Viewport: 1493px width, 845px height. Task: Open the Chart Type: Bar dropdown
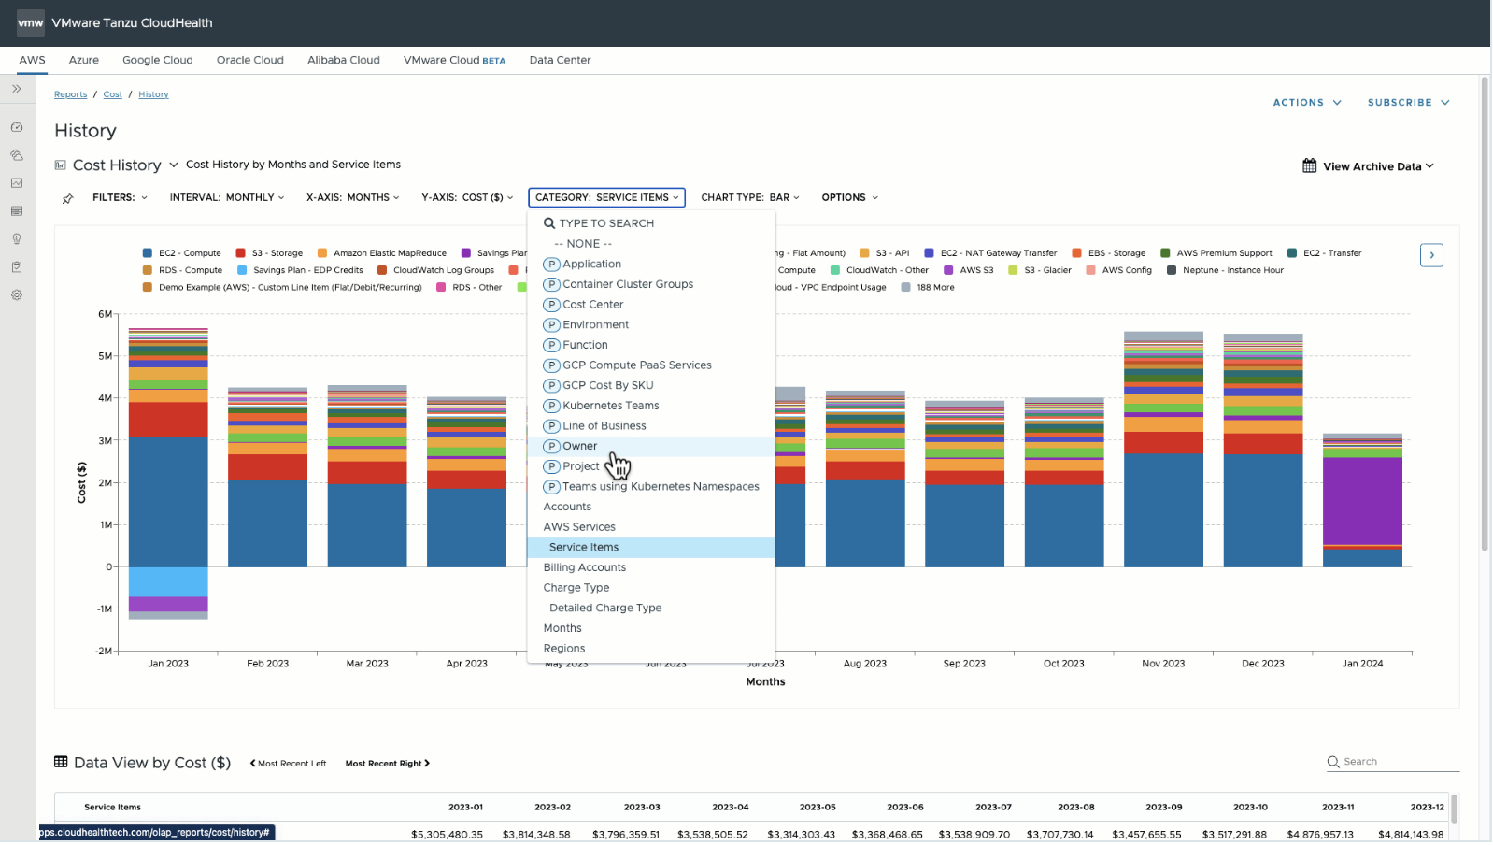(750, 198)
